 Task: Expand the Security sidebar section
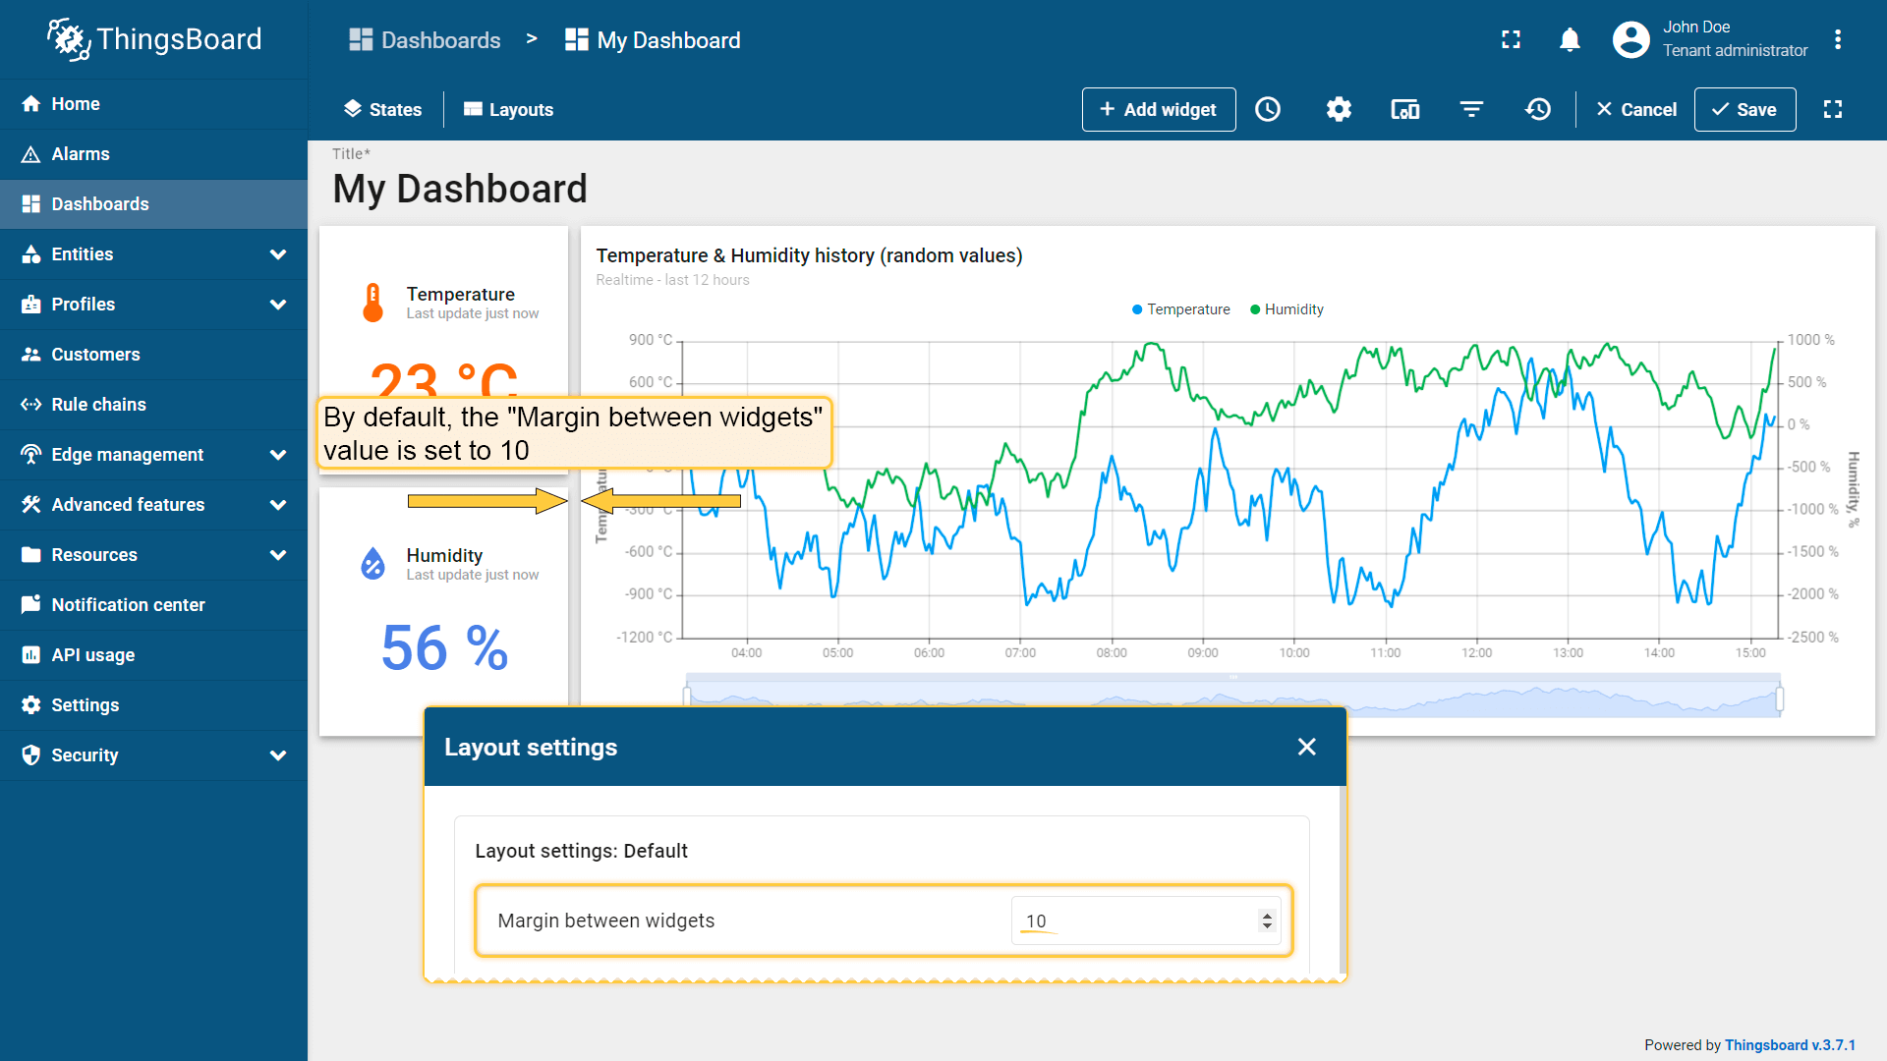coord(278,755)
